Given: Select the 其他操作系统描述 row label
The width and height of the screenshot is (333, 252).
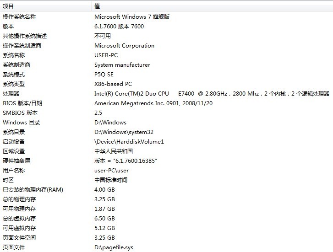Looking at the screenshot, I should tap(25, 36).
